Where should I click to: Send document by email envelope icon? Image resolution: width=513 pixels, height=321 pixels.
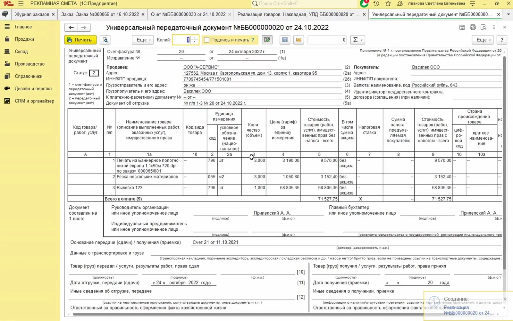[299, 40]
